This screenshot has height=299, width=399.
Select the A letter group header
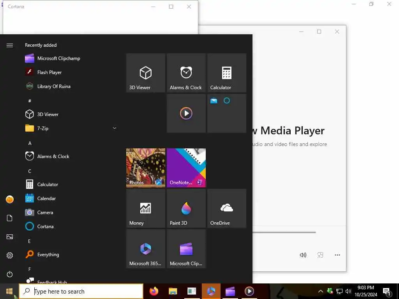pyautogui.click(x=30, y=143)
